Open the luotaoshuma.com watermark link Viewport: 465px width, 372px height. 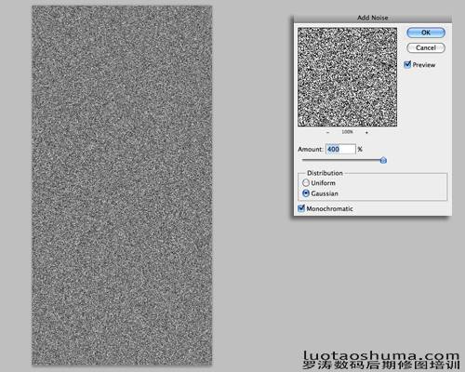pos(381,355)
